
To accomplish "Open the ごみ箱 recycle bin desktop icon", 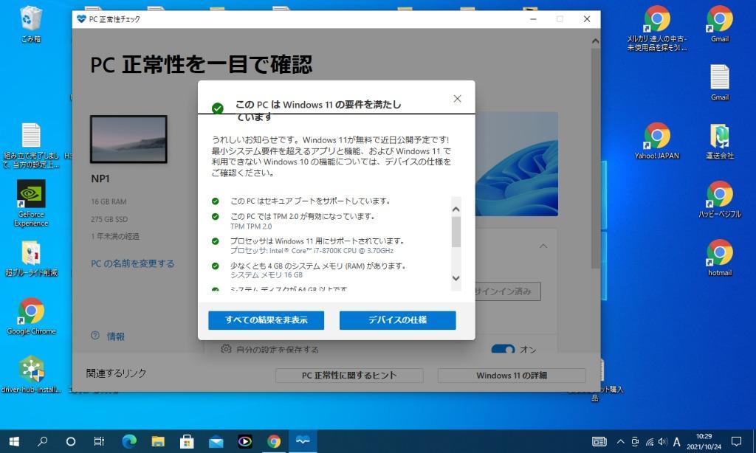I will tap(31, 23).
